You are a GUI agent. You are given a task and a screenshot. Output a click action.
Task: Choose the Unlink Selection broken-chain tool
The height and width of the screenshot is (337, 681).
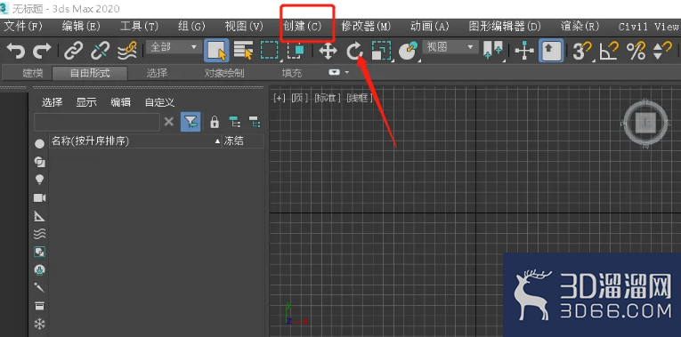(100, 51)
